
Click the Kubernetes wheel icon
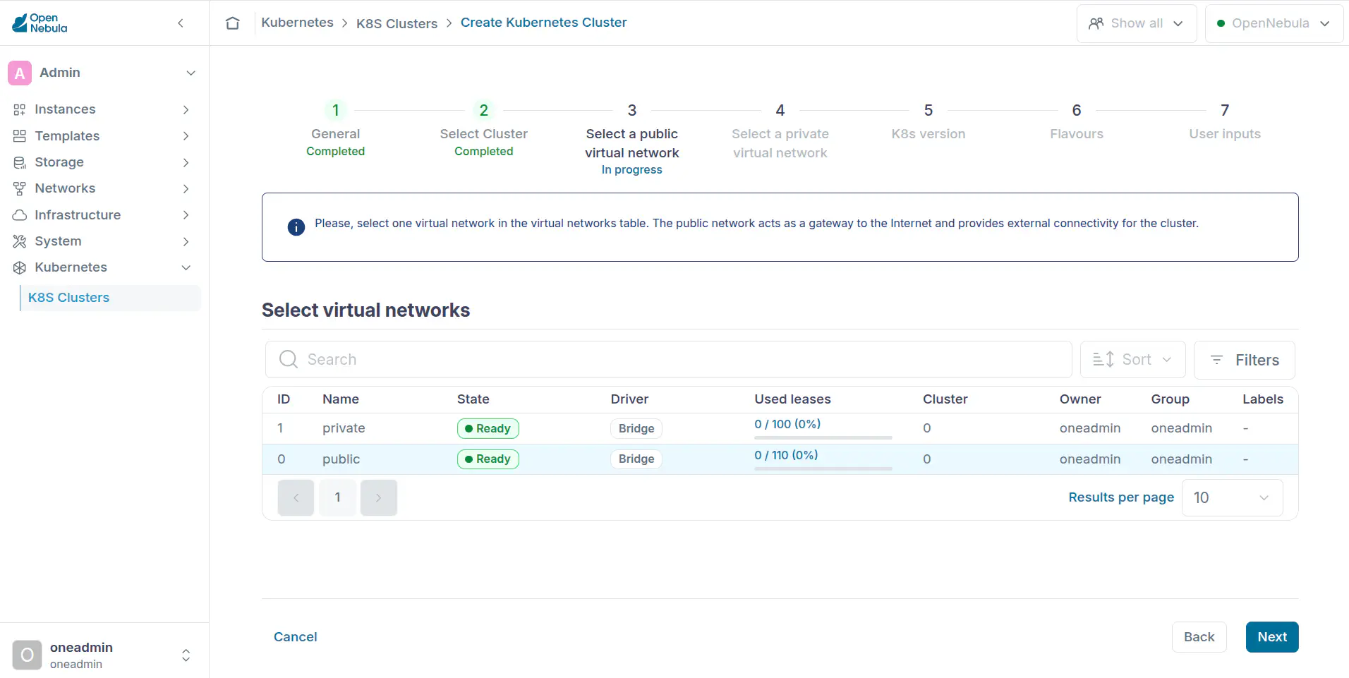[x=20, y=267]
